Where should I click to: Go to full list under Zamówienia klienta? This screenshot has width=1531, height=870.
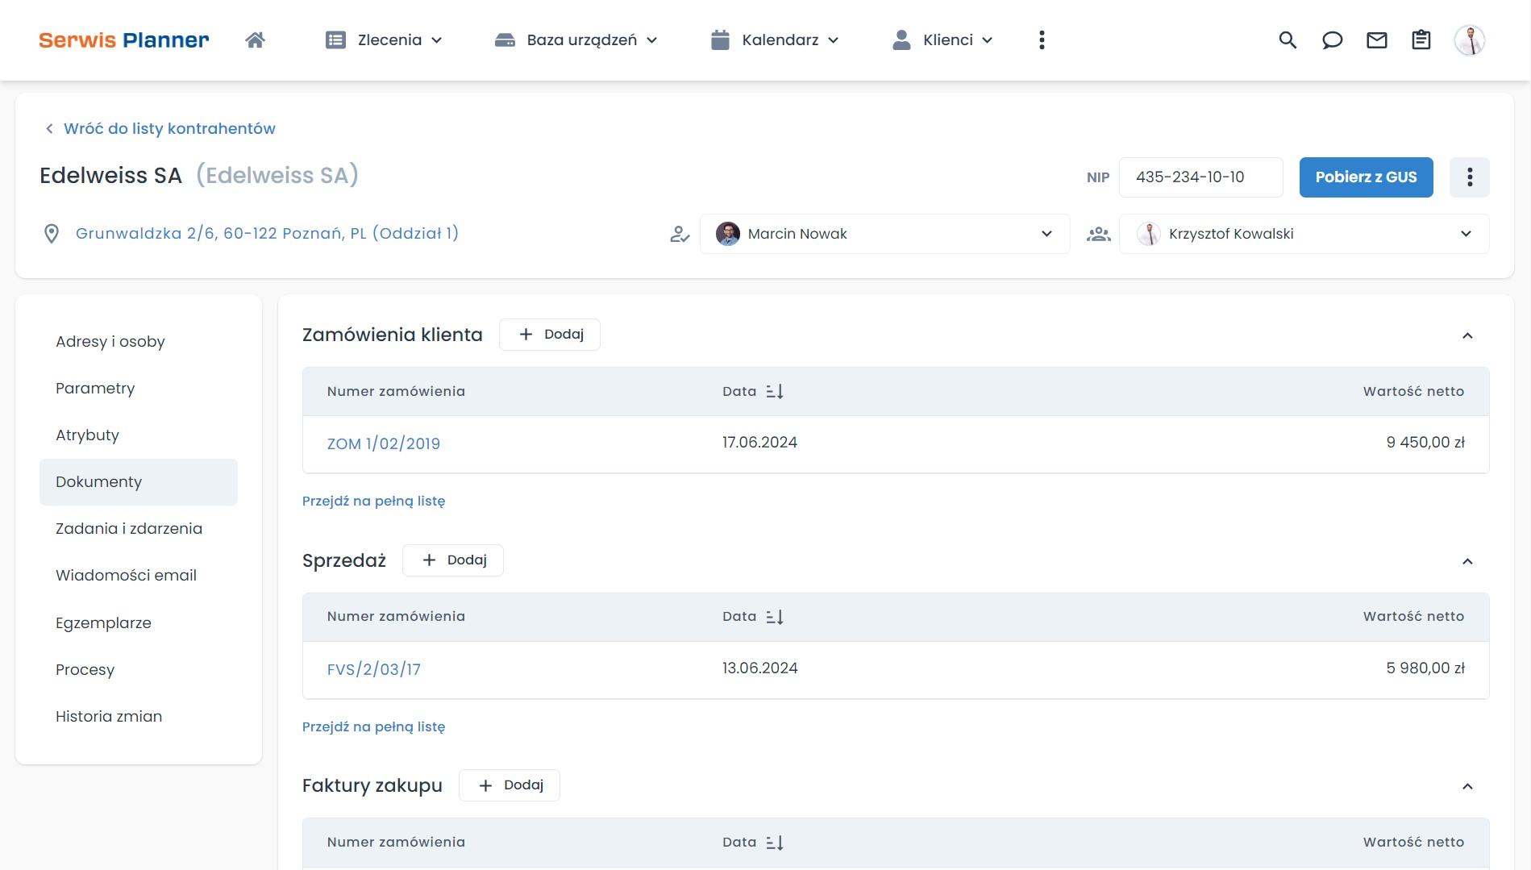click(373, 501)
